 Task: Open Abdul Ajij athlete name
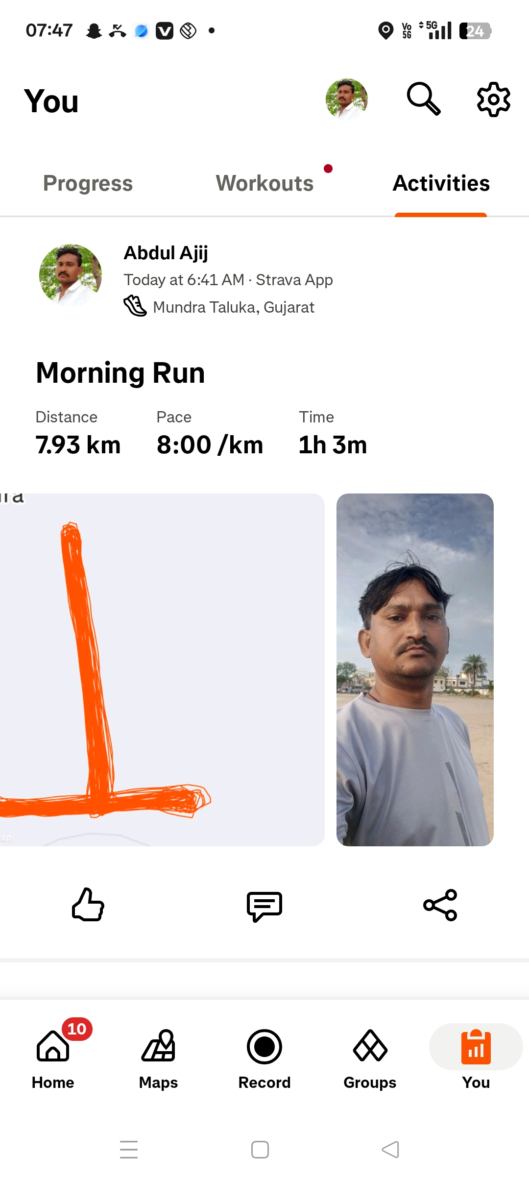[166, 253]
